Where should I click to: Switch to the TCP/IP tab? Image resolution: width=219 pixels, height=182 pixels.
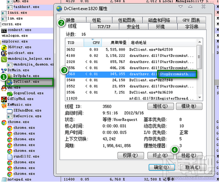[x=104, y=27]
